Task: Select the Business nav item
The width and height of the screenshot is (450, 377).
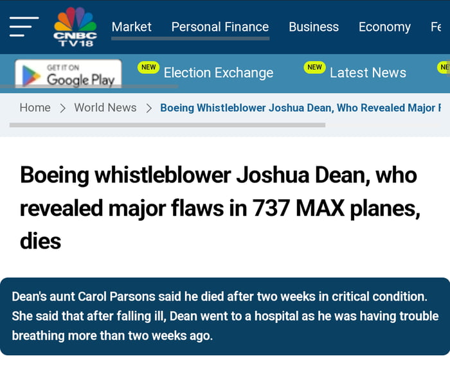Action: tap(314, 27)
